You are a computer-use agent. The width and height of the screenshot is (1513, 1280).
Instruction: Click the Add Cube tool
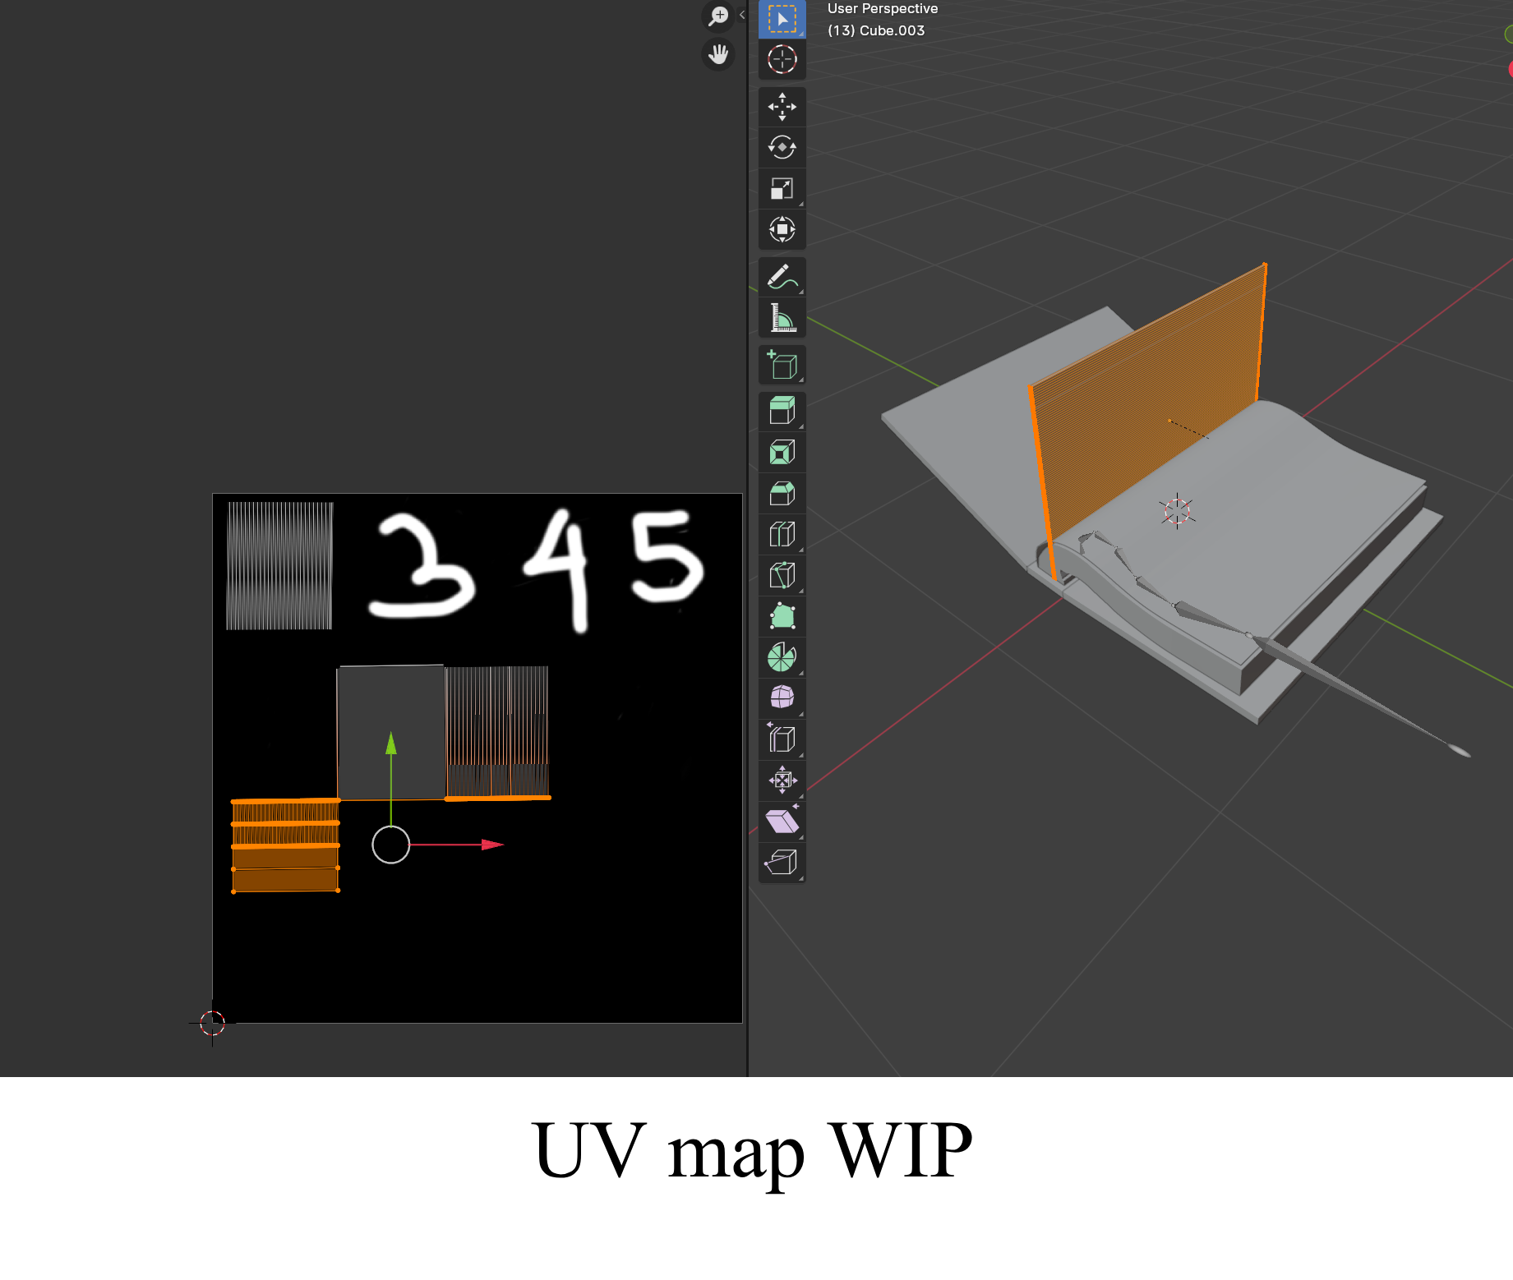pyautogui.click(x=782, y=366)
